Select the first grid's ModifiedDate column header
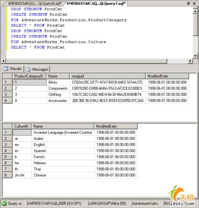 (167, 76)
